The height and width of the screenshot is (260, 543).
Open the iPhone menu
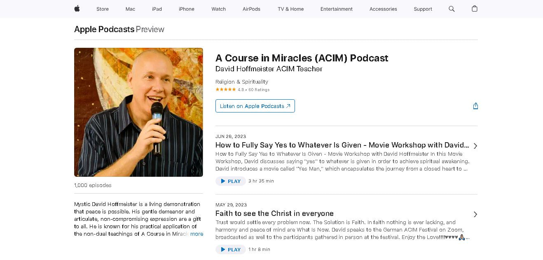pos(186,9)
